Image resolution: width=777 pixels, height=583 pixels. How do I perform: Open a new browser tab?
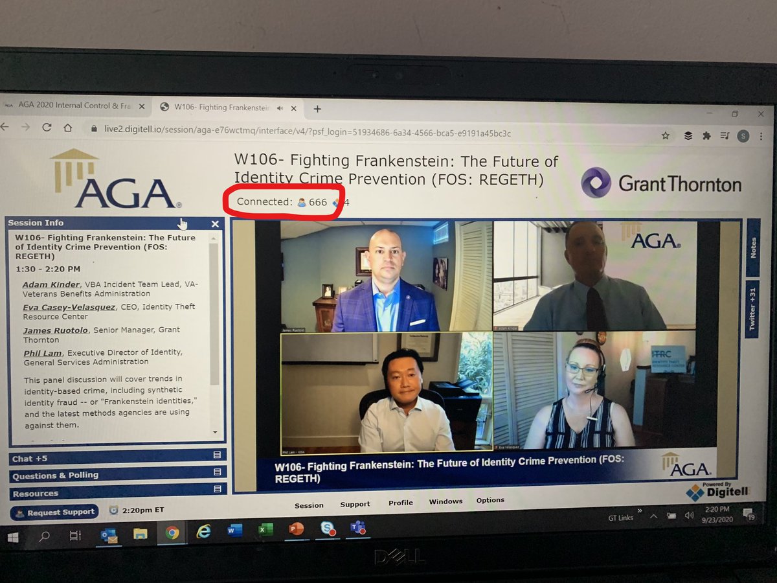317,109
